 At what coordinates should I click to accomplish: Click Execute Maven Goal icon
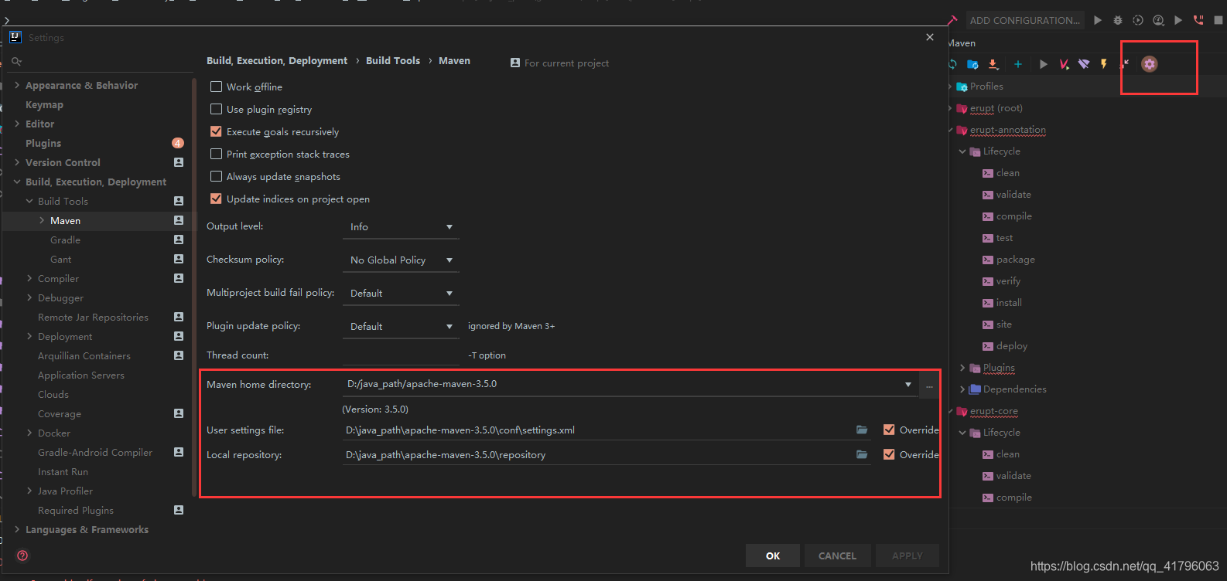pyautogui.click(x=1064, y=64)
